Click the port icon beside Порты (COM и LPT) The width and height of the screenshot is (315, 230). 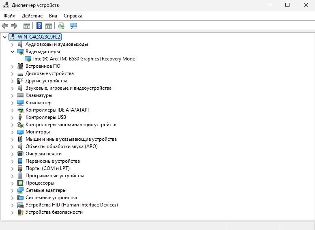pyautogui.click(x=20, y=168)
